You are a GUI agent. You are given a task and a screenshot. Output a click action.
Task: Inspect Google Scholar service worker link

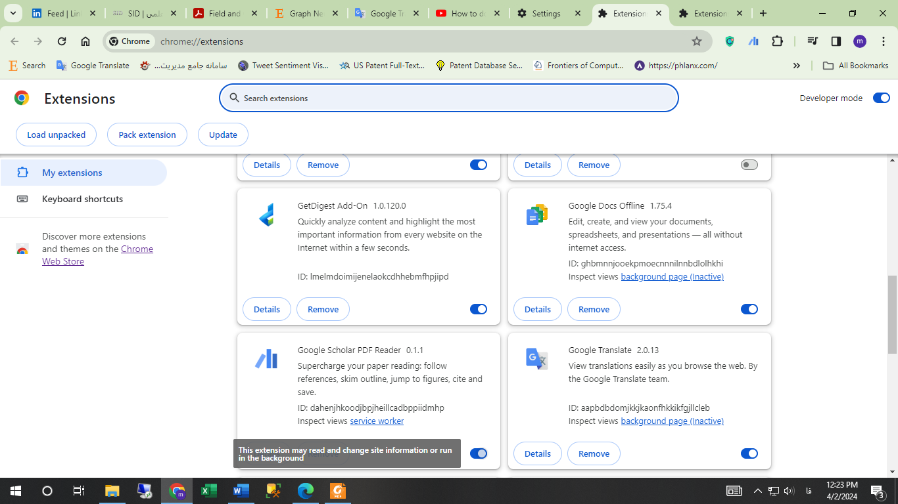(377, 421)
